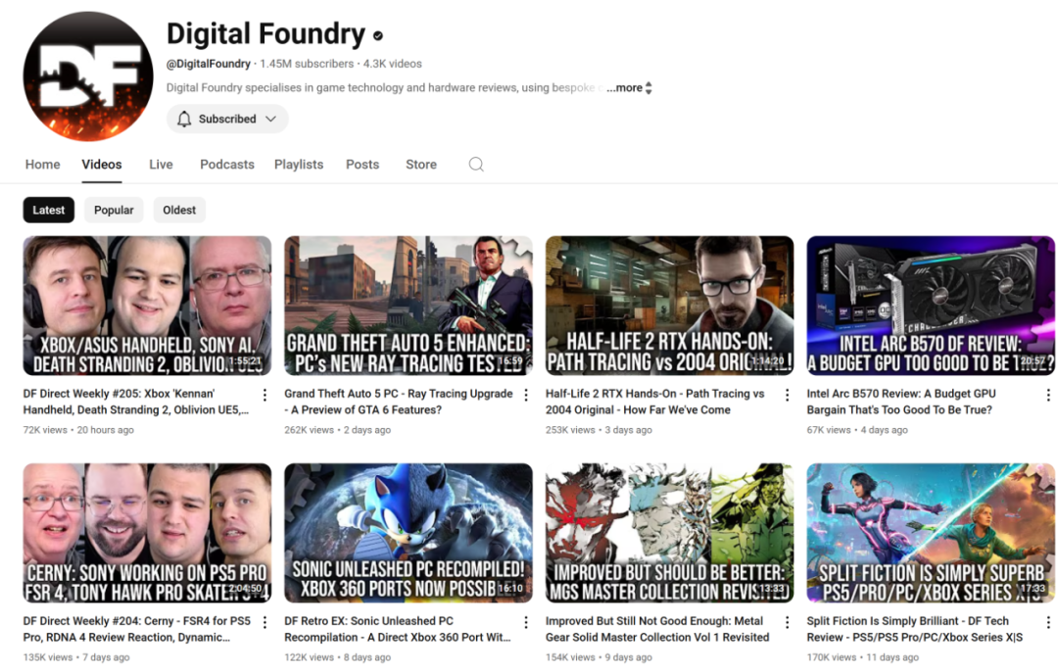The image size is (1058, 671).
Task: Open three-dot menu for Sonic Unleashed video
Action: pos(526,622)
